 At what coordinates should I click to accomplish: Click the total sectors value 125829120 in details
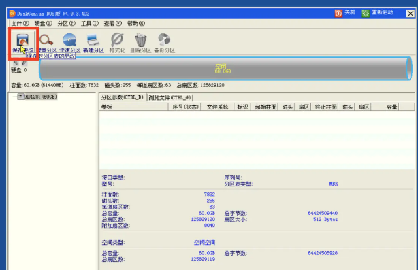[203, 220]
